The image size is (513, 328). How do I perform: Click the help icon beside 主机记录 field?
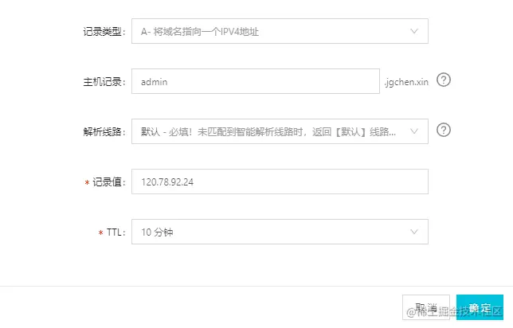444,80
